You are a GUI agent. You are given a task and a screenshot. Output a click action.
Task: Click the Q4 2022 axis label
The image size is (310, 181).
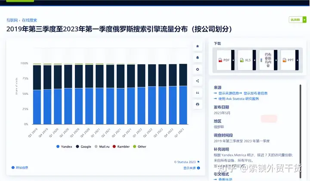pos(168,133)
